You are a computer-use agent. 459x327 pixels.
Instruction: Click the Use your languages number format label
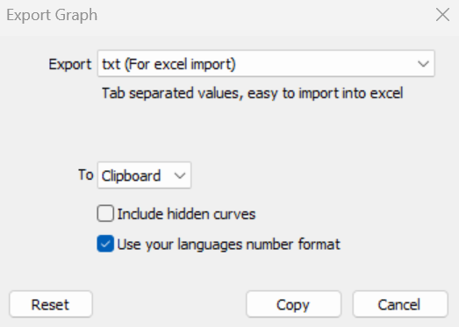point(228,245)
